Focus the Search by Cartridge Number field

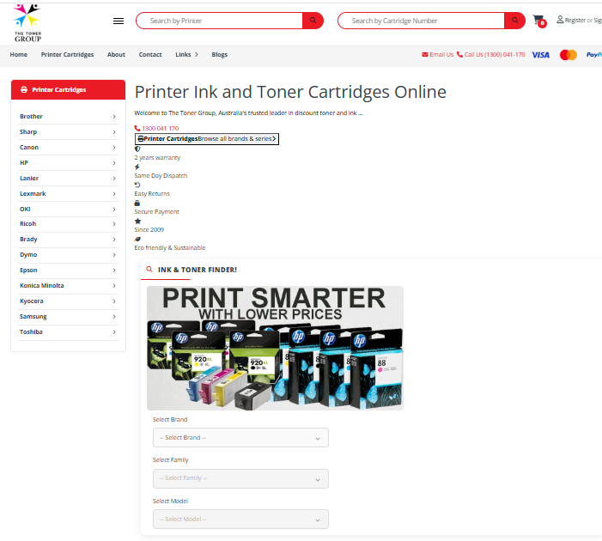click(x=421, y=21)
